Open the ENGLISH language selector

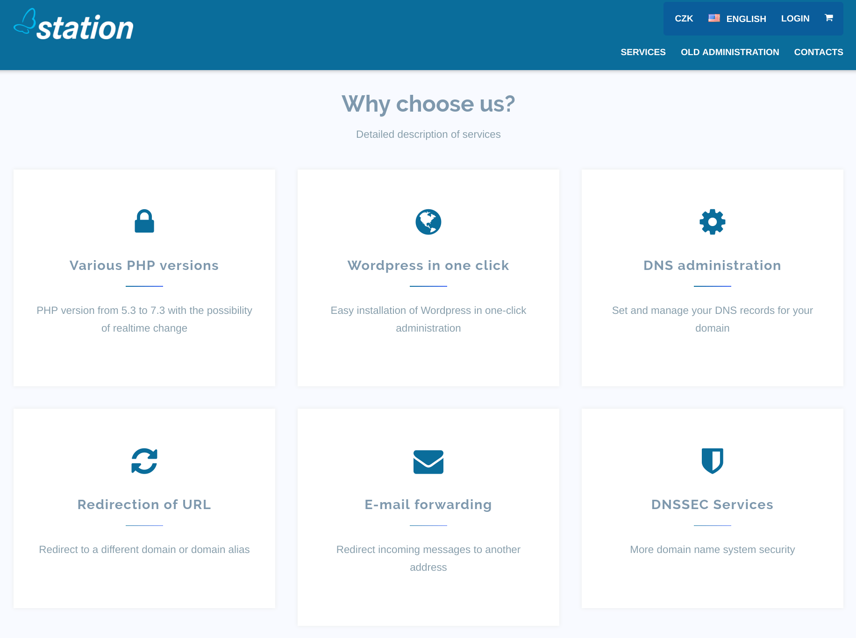(x=737, y=19)
